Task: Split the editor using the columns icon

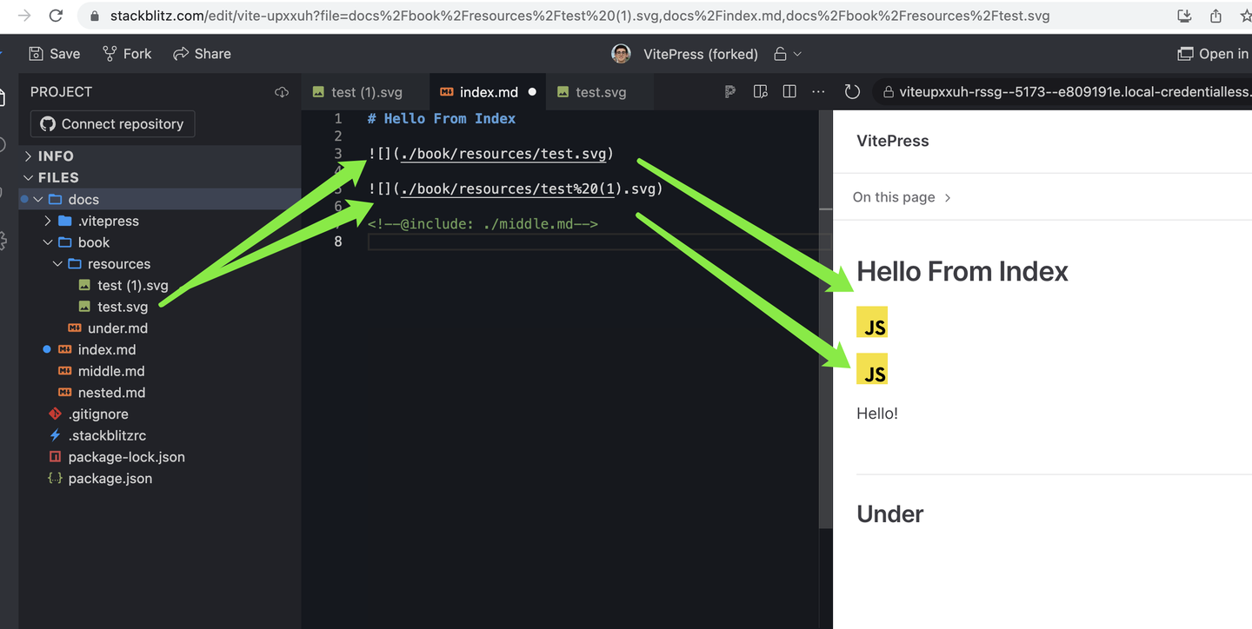Action: (789, 91)
